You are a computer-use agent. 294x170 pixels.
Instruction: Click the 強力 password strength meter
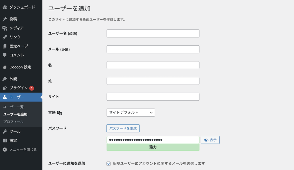(153, 147)
